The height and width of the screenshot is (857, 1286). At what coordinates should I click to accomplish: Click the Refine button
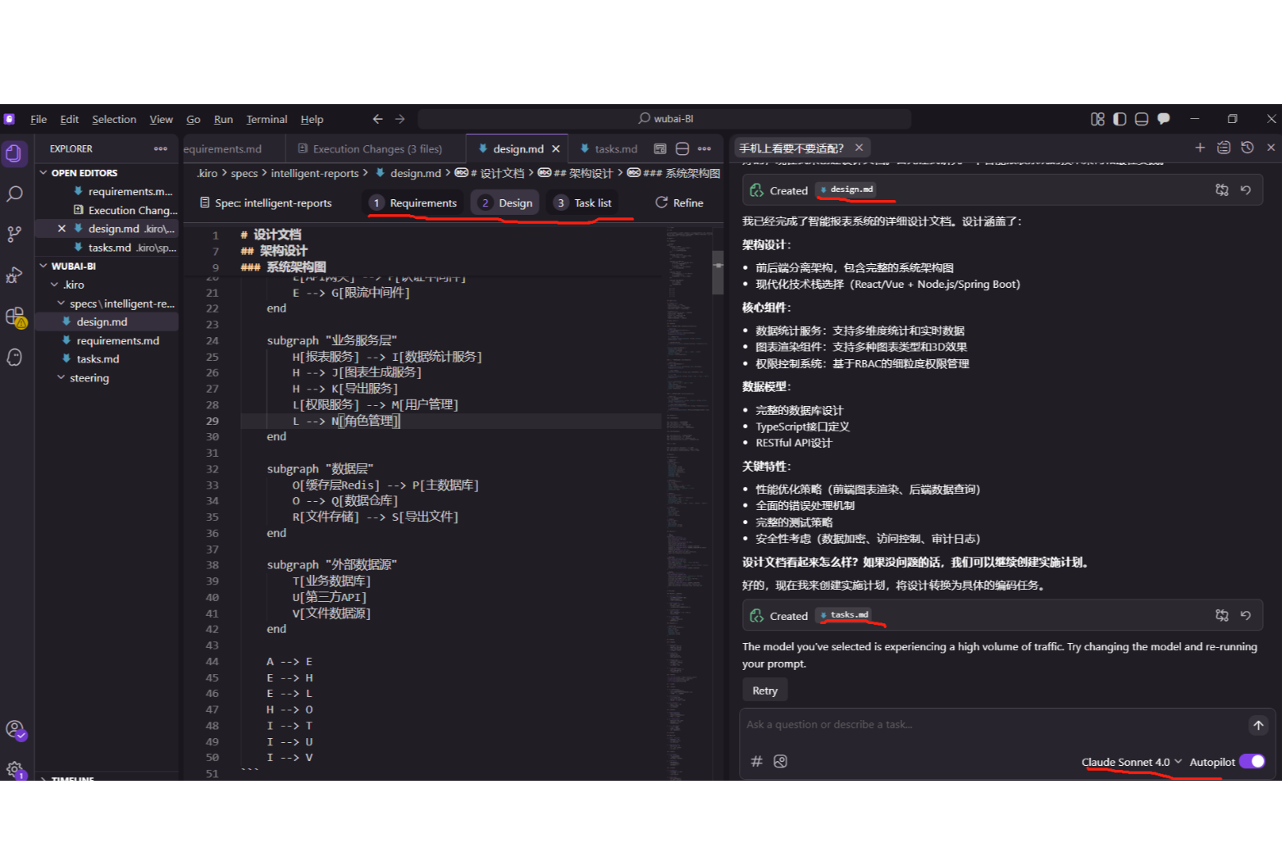point(679,203)
